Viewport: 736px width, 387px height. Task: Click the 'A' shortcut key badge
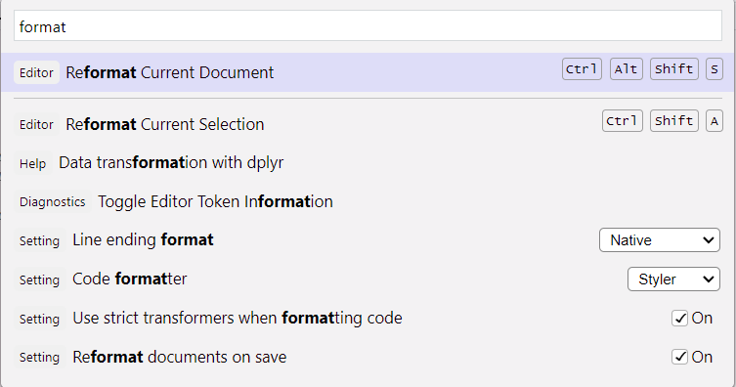pos(714,121)
